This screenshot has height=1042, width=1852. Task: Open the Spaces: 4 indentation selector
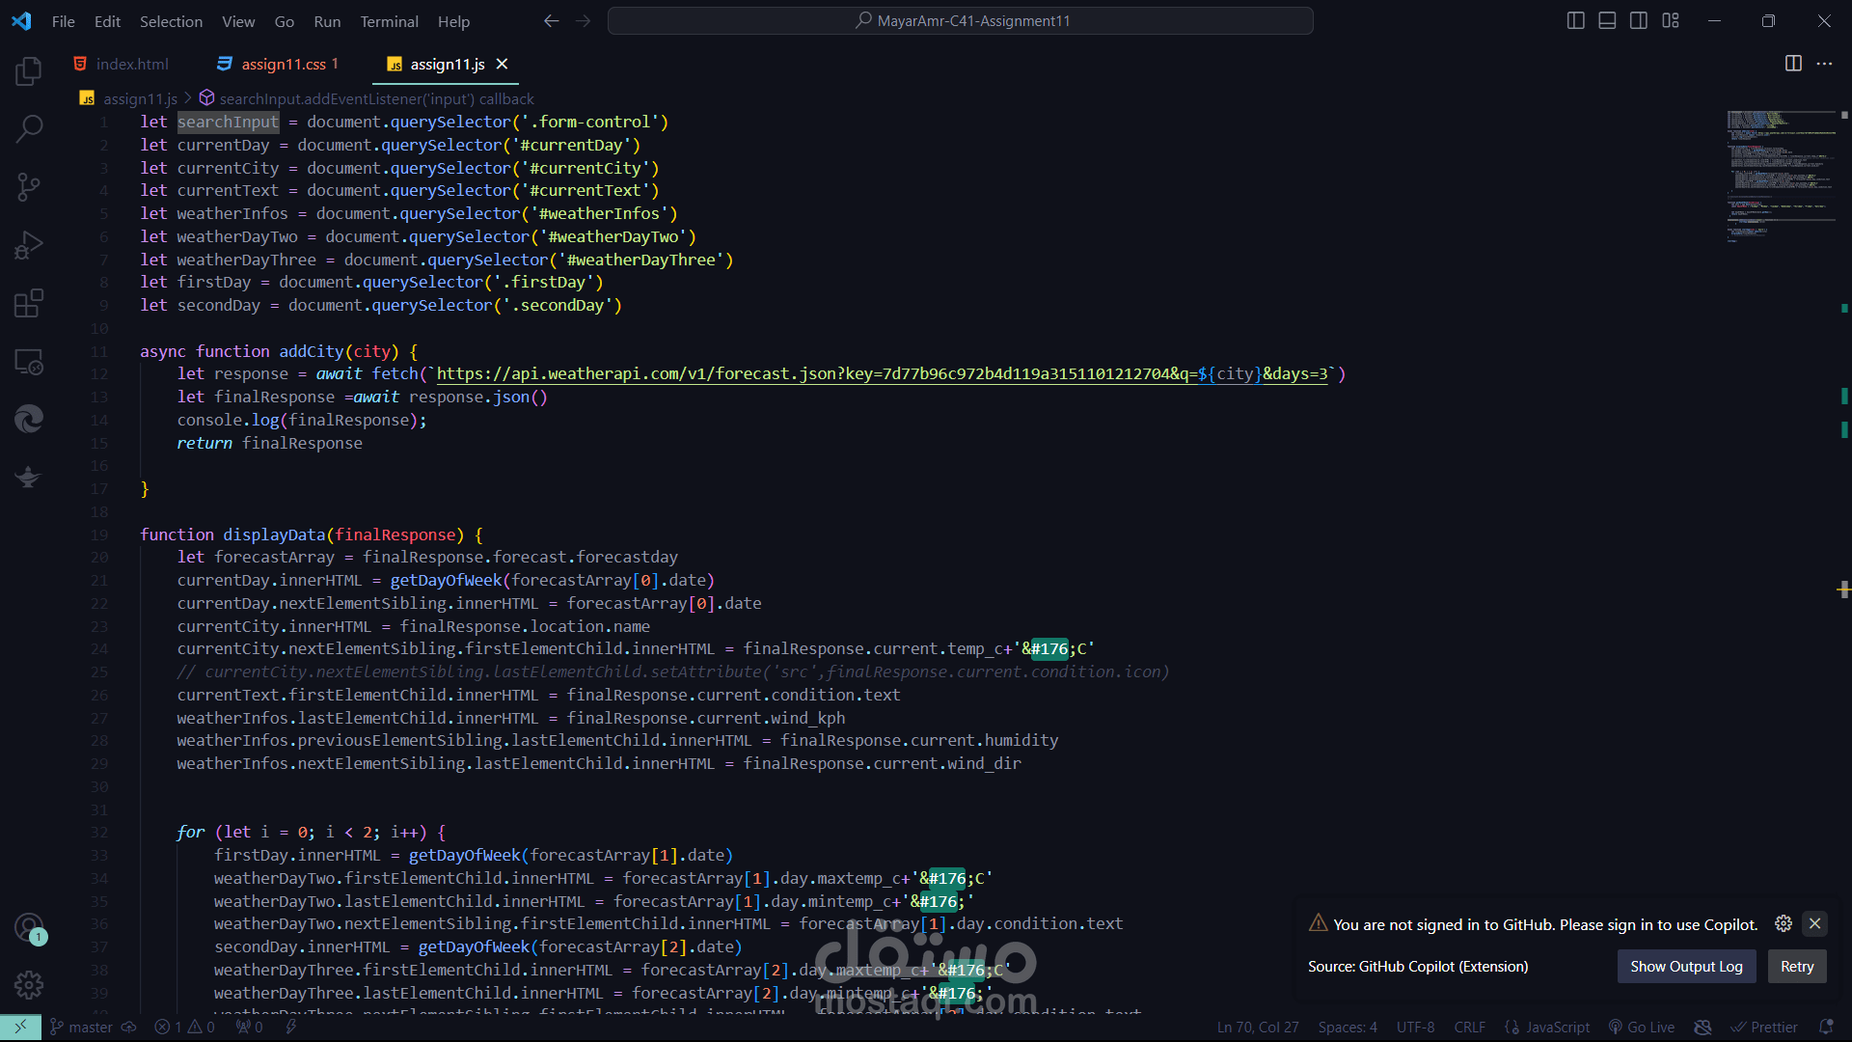(x=1348, y=1028)
